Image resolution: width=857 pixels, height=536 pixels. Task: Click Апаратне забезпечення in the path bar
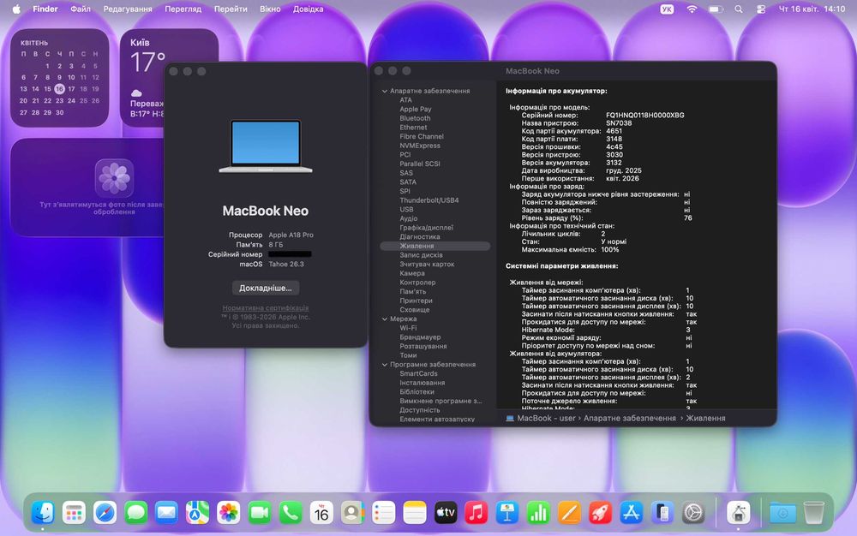click(630, 418)
